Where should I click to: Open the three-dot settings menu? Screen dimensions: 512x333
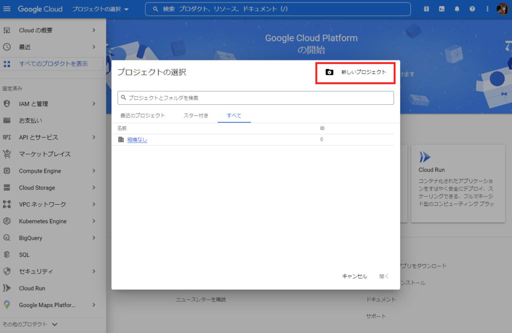coord(487,9)
